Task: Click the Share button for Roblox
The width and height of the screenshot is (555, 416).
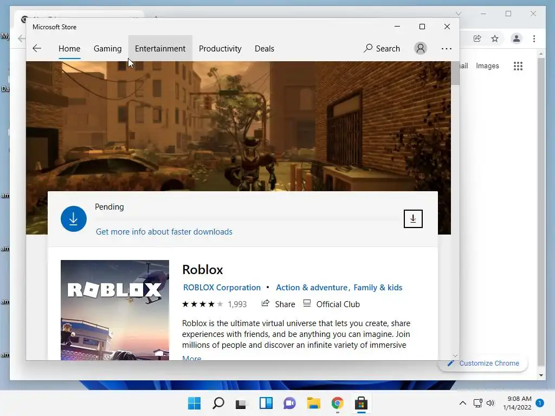Action: coord(278,304)
